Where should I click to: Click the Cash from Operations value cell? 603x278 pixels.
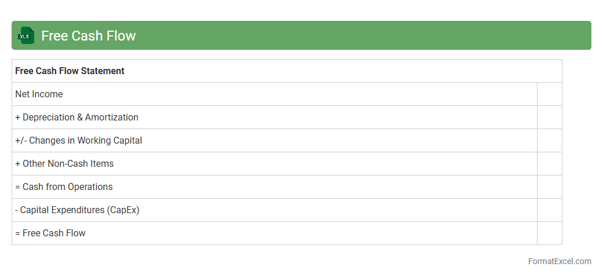[549, 186]
